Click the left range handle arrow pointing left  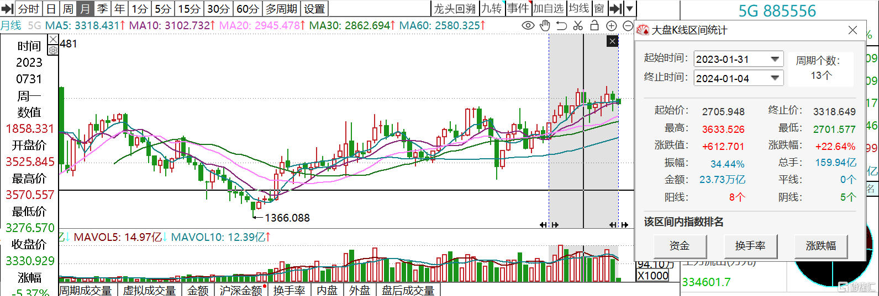pos(543,224)
